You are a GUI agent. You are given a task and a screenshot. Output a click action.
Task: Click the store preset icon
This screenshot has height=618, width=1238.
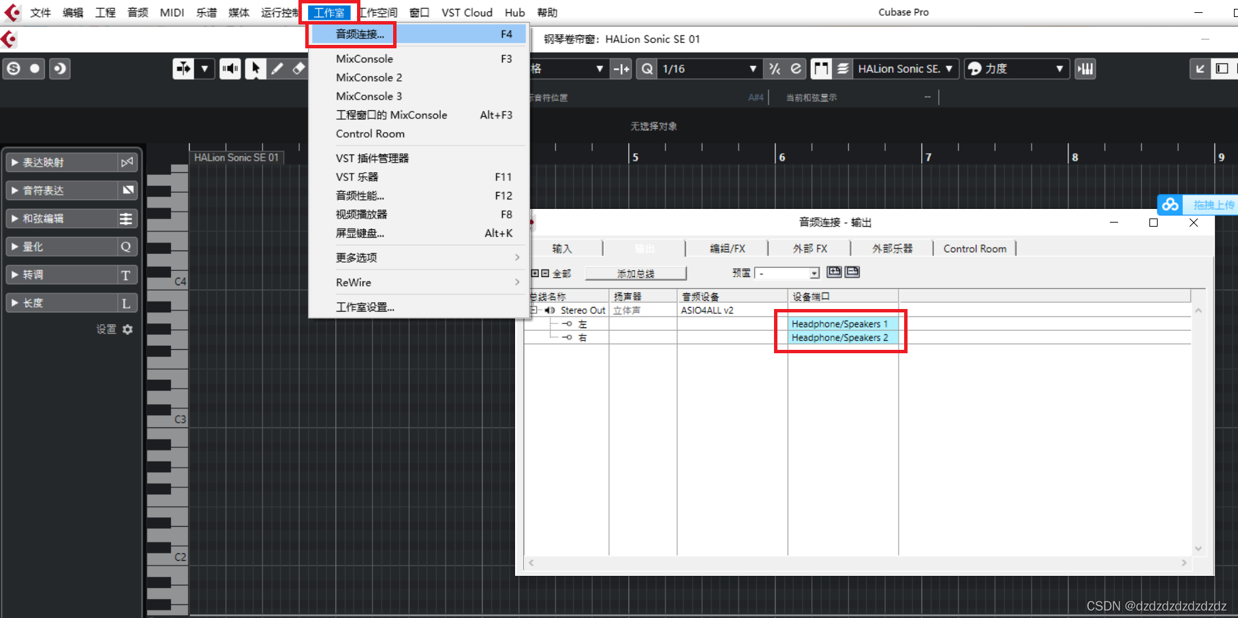[834, 272]
